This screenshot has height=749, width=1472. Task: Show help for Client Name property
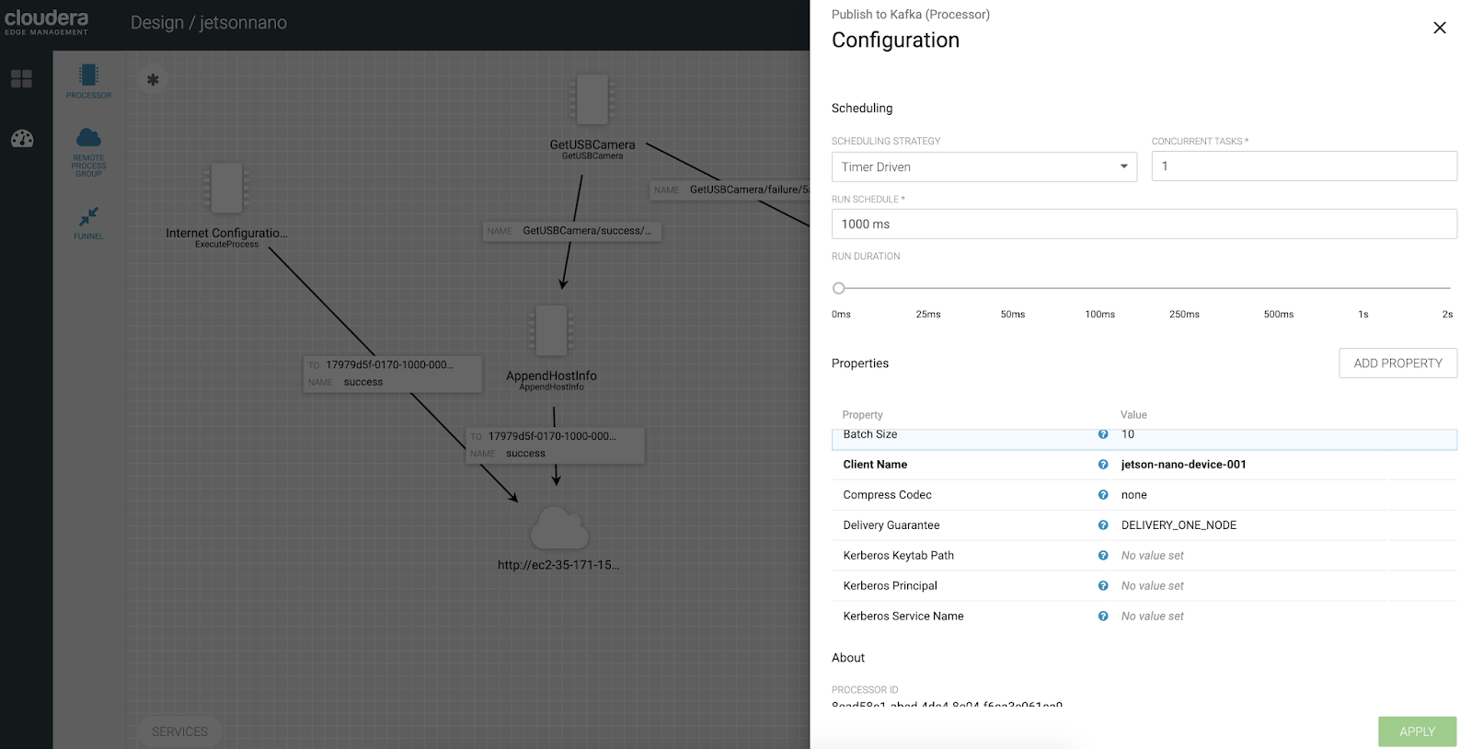pyautogui.click(x=1103, y=465)
